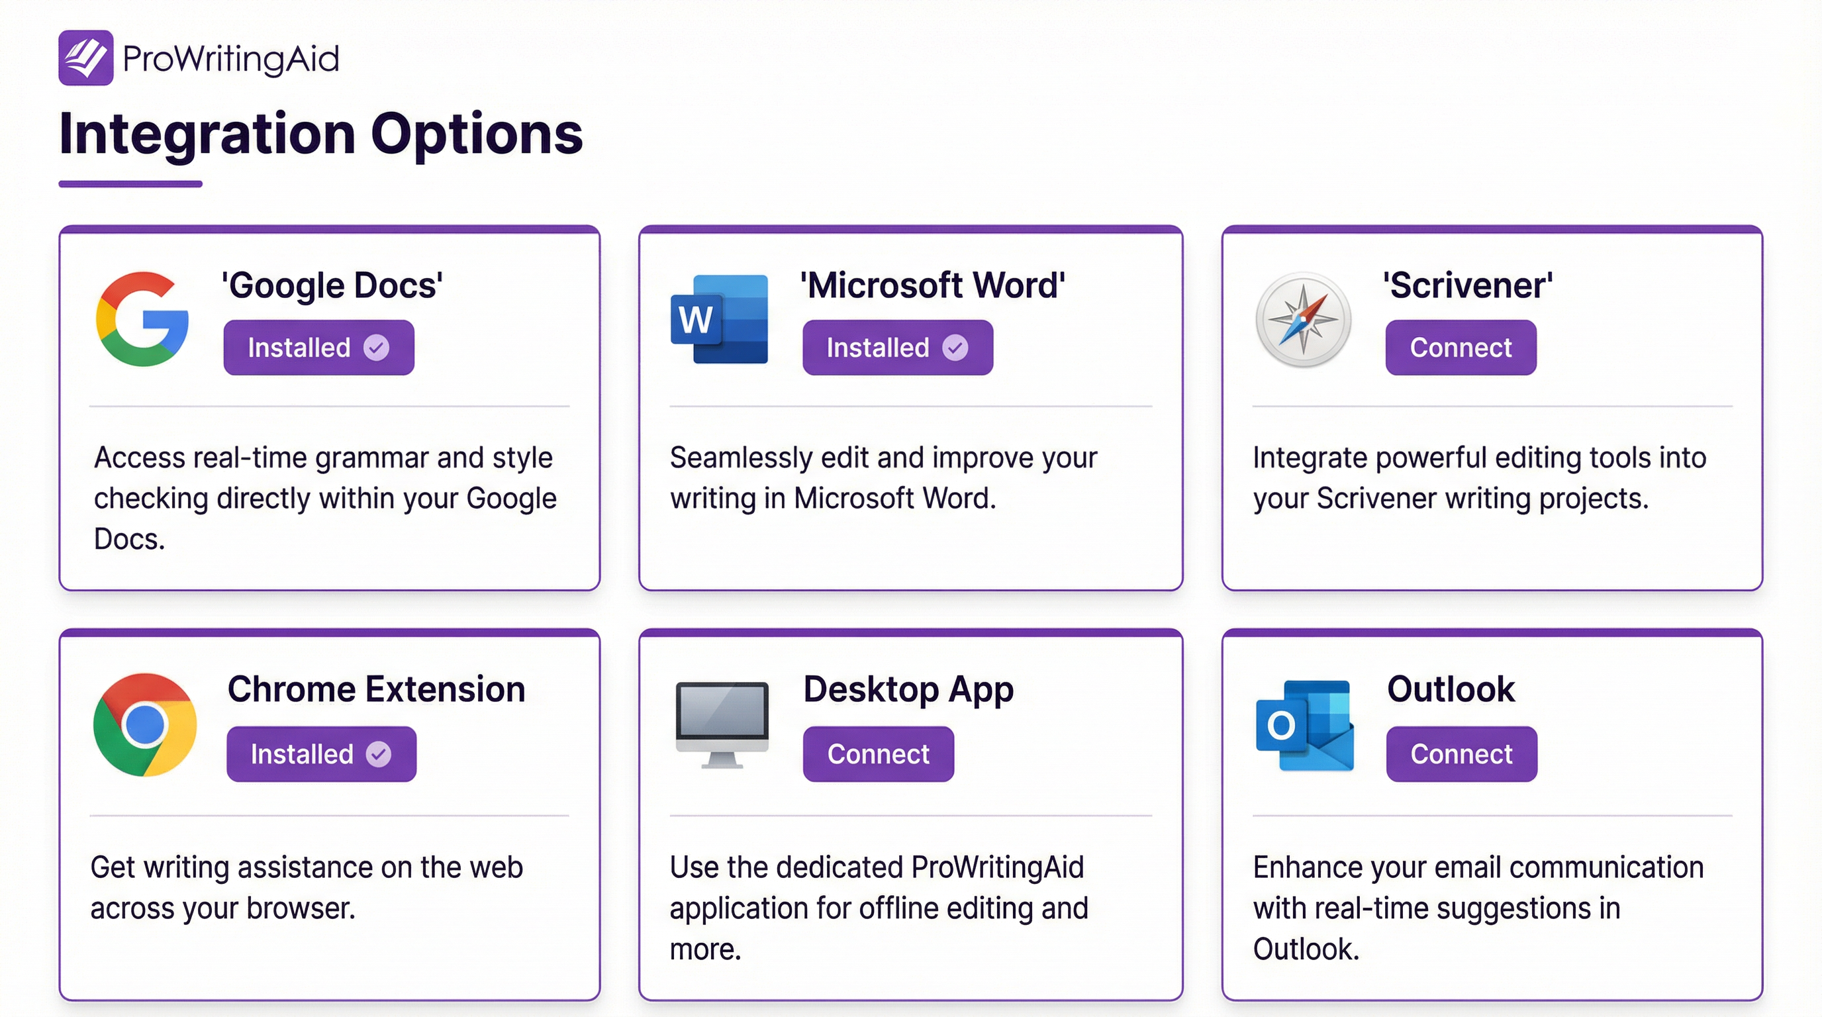Click the Installed button under Google Docs
The image size is (1822, 1017).
[318, 347]
